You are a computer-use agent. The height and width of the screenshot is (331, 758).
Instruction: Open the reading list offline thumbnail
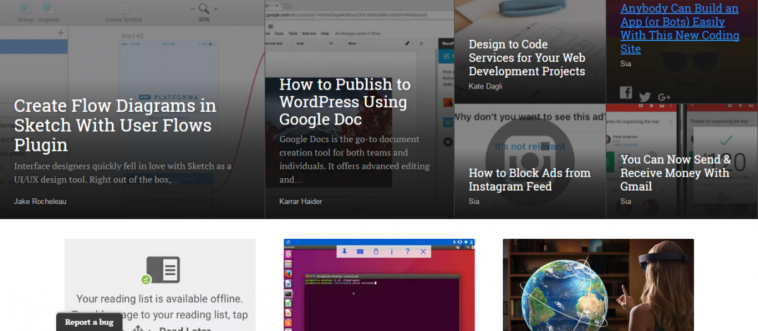tap(160, 285)
